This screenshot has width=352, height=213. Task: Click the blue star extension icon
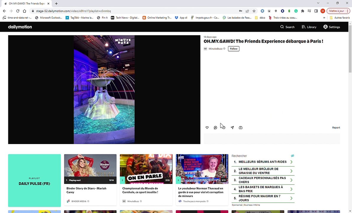(262, 11)
